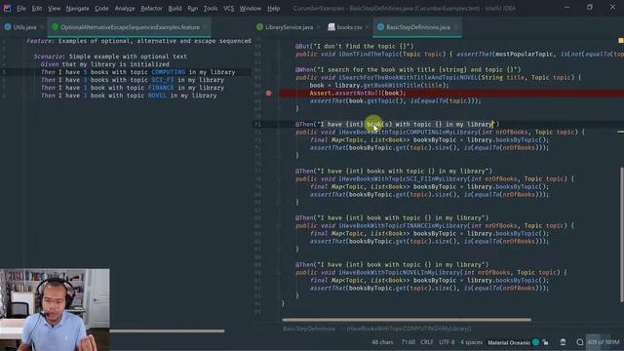The image size is (624, 351).
Task: Click the Utils.java class file icon
Action: (x=8, y=27)
